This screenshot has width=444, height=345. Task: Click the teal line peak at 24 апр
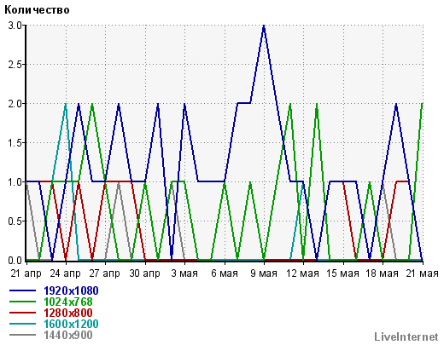(66, 105)
